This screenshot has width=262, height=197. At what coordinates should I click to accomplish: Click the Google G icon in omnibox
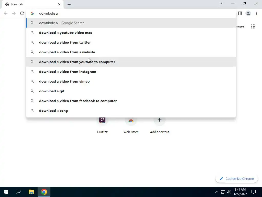click(x=32, y=13)
